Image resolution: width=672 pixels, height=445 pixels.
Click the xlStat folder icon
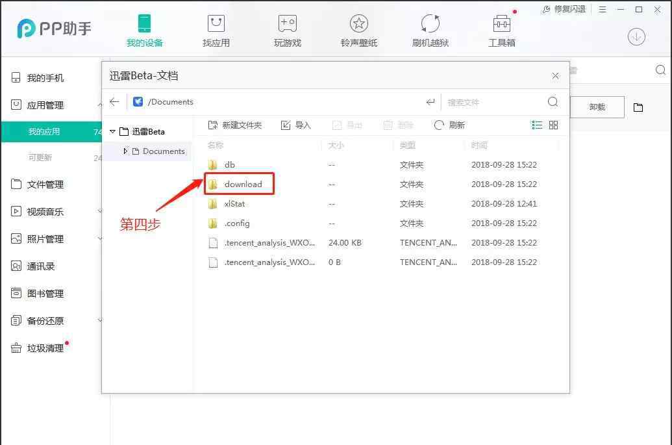point(212,203)
